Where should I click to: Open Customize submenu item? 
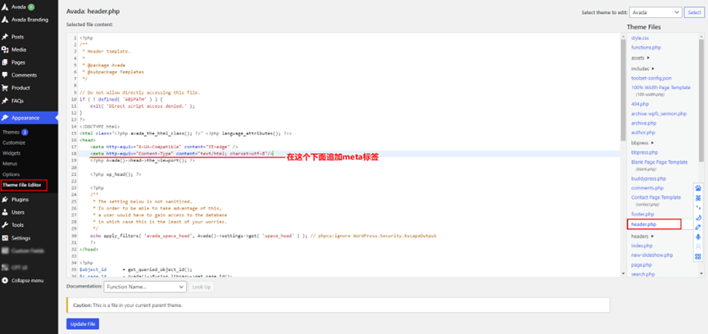pyautogui.click(x=14, y=142)
